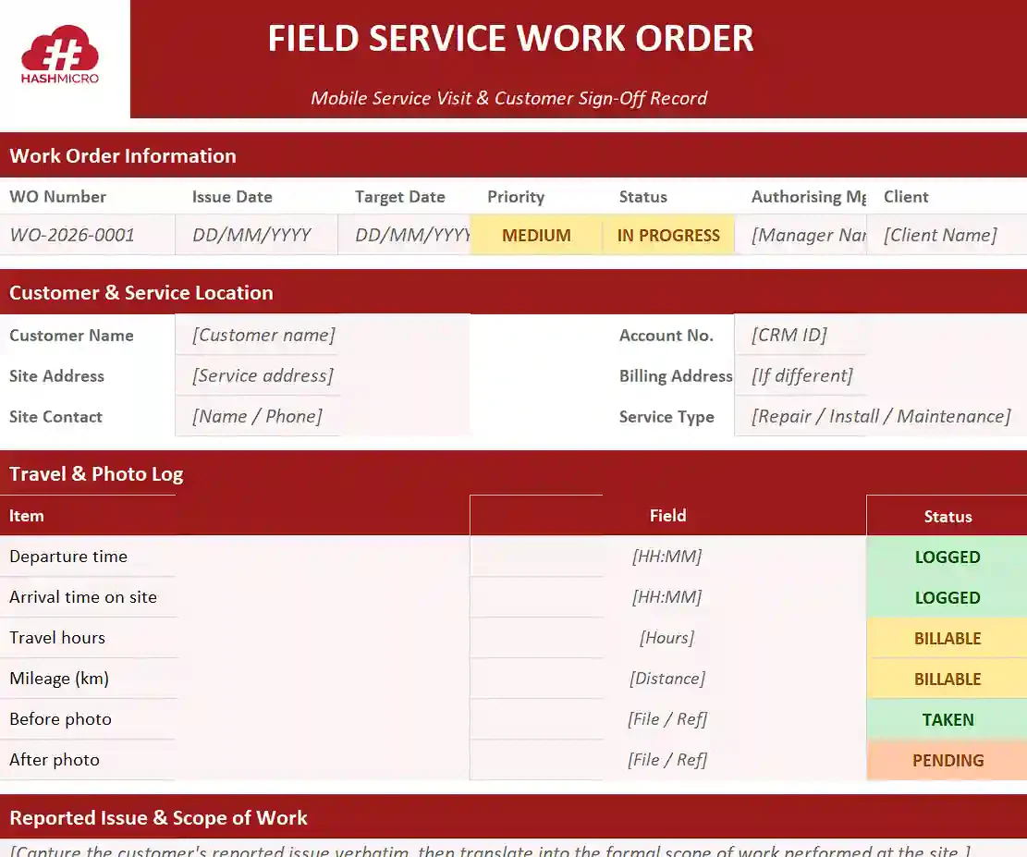Screen dimensions: 1027x857
Task: Select the [Service address] field
Action: (x=323, y=375)
